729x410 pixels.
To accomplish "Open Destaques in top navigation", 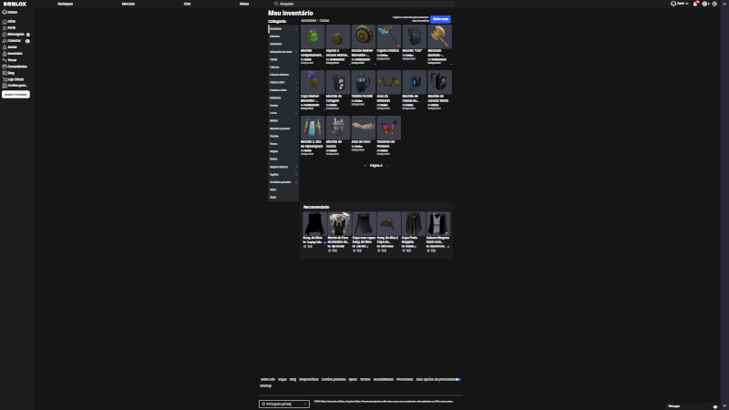I will pyautogui.click(x=65, y=4).
